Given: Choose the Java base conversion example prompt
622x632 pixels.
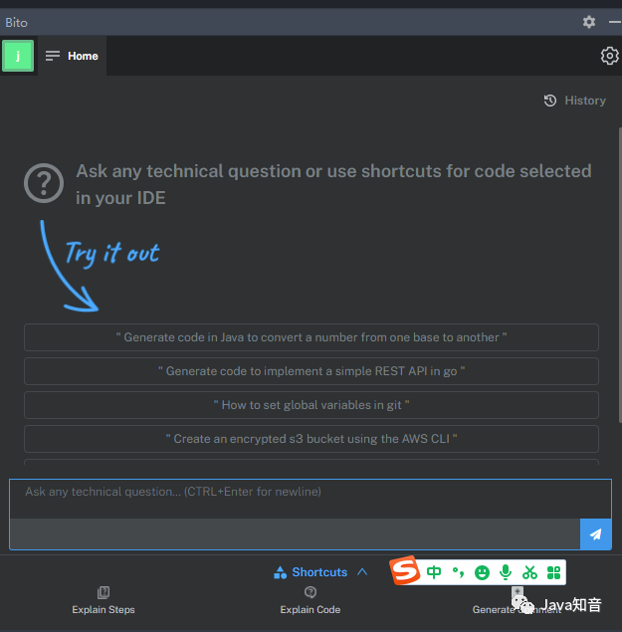Looking at the screenshot, I should (x=311, y=337).
